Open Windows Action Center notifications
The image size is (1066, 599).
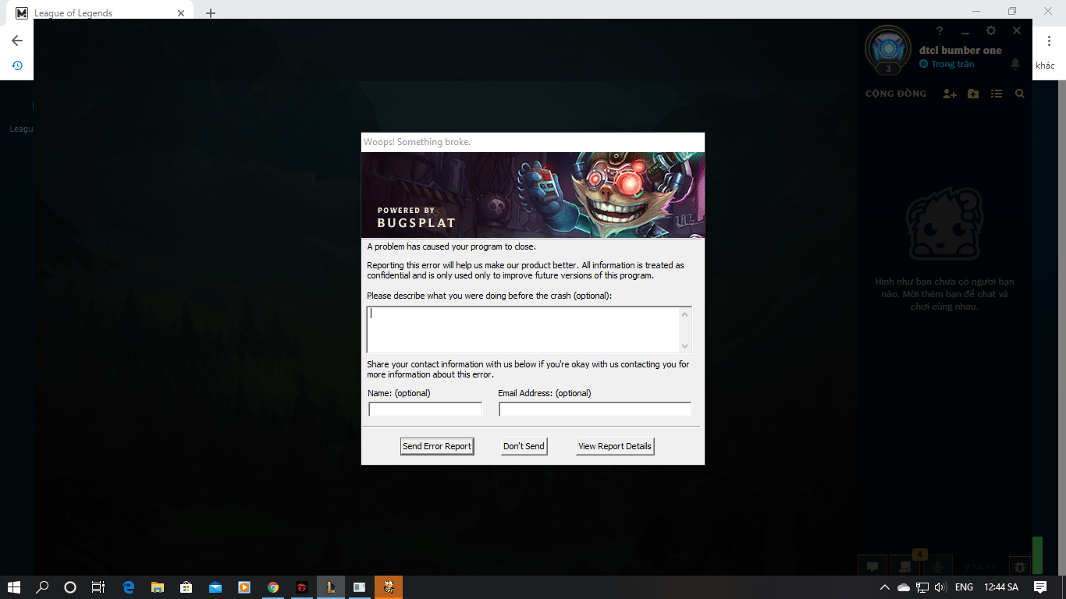[x=1040, y=587]
